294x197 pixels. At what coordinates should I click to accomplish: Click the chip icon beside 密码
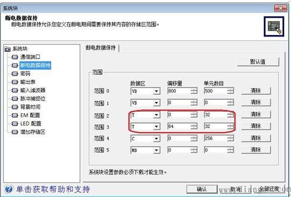pos(15,74)
